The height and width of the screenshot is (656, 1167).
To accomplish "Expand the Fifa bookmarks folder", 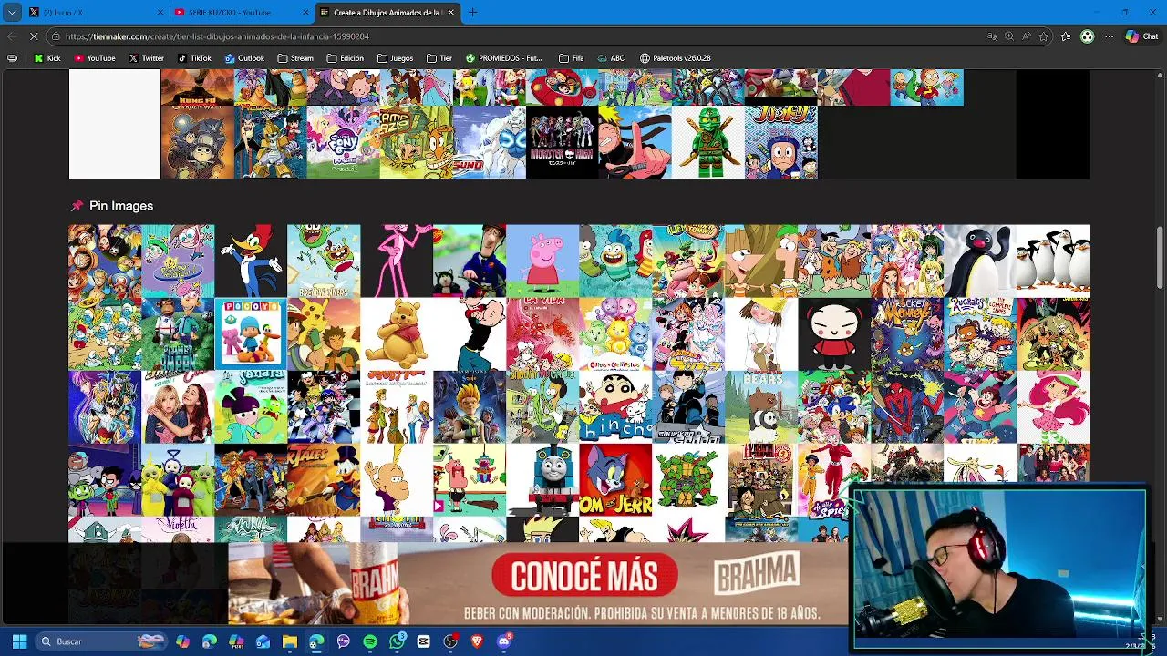I will [x=571, y=58].
